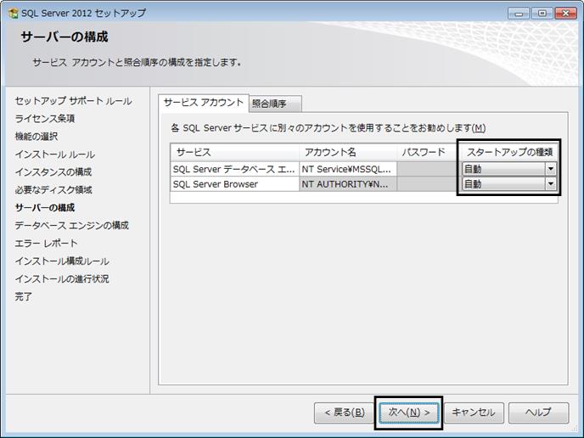Screen dimensions: 584x438
Task: Click the パスワード column header
Action: 427,152
